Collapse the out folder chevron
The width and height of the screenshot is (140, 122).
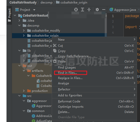click(19, 66)
